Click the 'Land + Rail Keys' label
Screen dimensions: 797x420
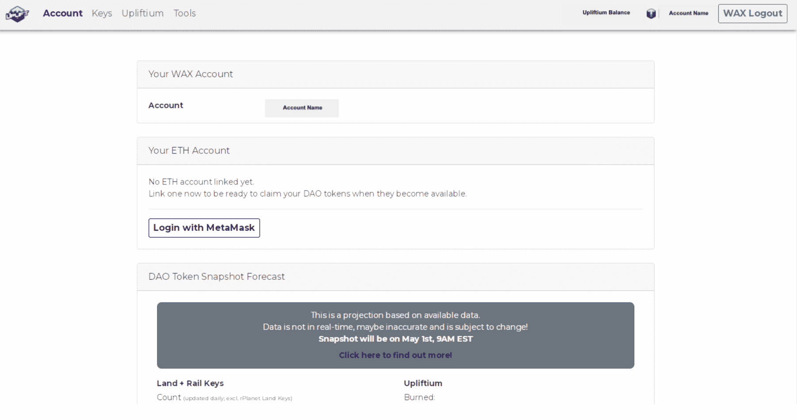click(190, 383)
